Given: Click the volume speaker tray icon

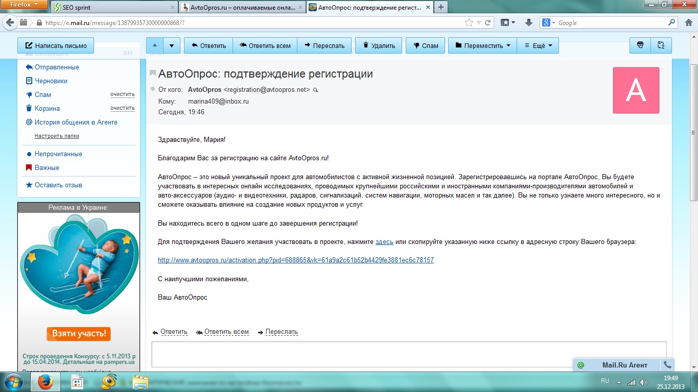Looking at the screenshot, I should point(645,382).
